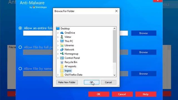The image size is (178, 100).
Task: Select the This PC label
Action: pos(69,41)
